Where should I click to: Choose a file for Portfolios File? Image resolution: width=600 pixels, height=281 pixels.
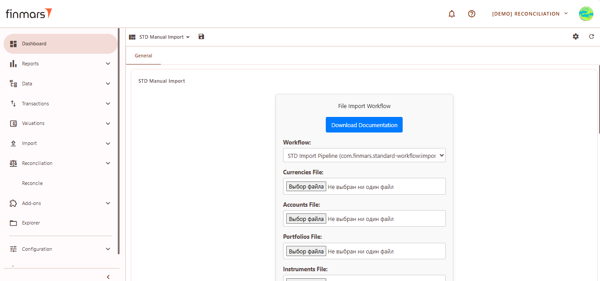point(306,252)
